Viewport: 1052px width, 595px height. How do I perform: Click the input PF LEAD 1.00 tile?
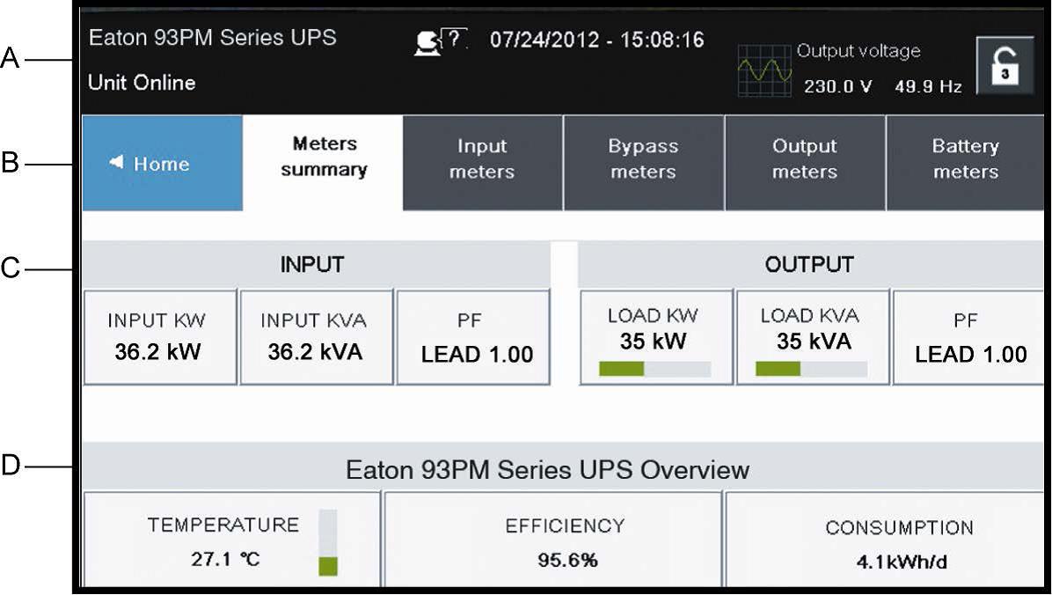click(473, 337)
